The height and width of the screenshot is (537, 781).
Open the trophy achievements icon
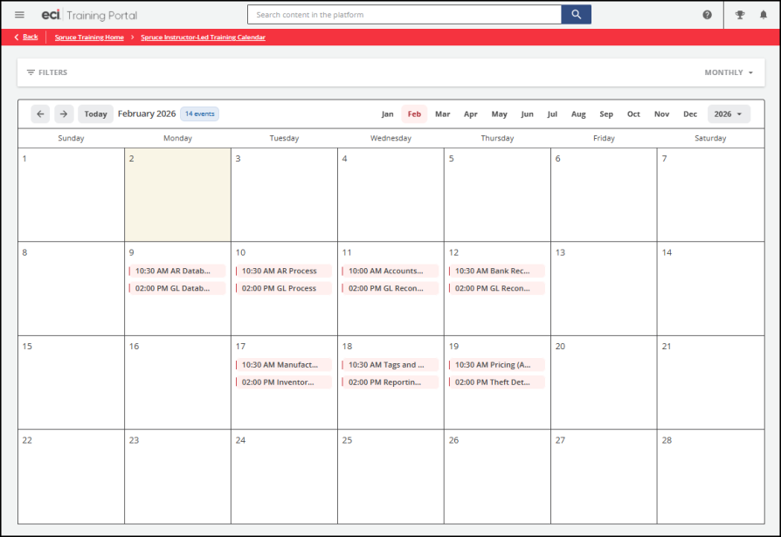740,15
